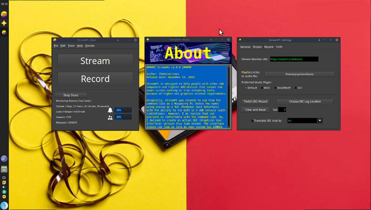Enable the Translate IRC chat checkbox
Screen dimensions: 371x210
[x=252, y=121]
